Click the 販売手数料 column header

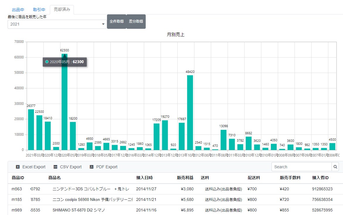pyautogui.click(x=290, y=178)
